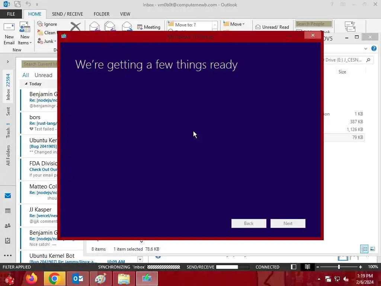Viewport: 381px width, 286px height.
Task: Click the Unread/ Read button
Action: 272,27
